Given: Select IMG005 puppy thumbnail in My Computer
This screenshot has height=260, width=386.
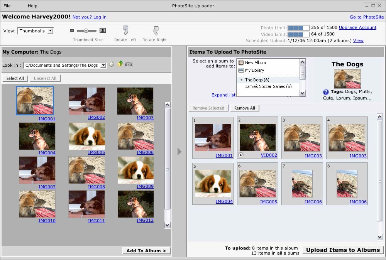Looking at the screenshot, I should click(87, 136).
